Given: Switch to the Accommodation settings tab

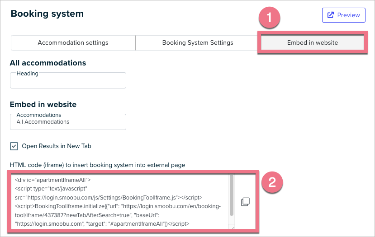Looking at the screenshot, I should (x=73, y=43).
